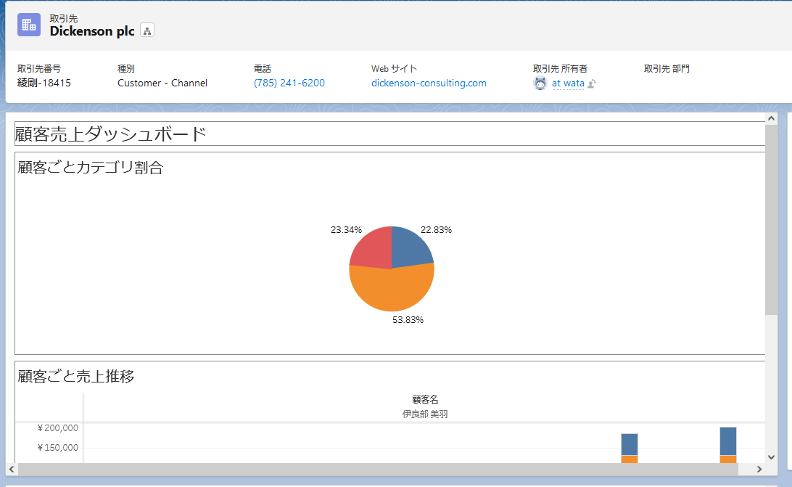Click the vertical scrollbar thumb
Viewport: 792px width, 487px height.
(x=771, y=220)
